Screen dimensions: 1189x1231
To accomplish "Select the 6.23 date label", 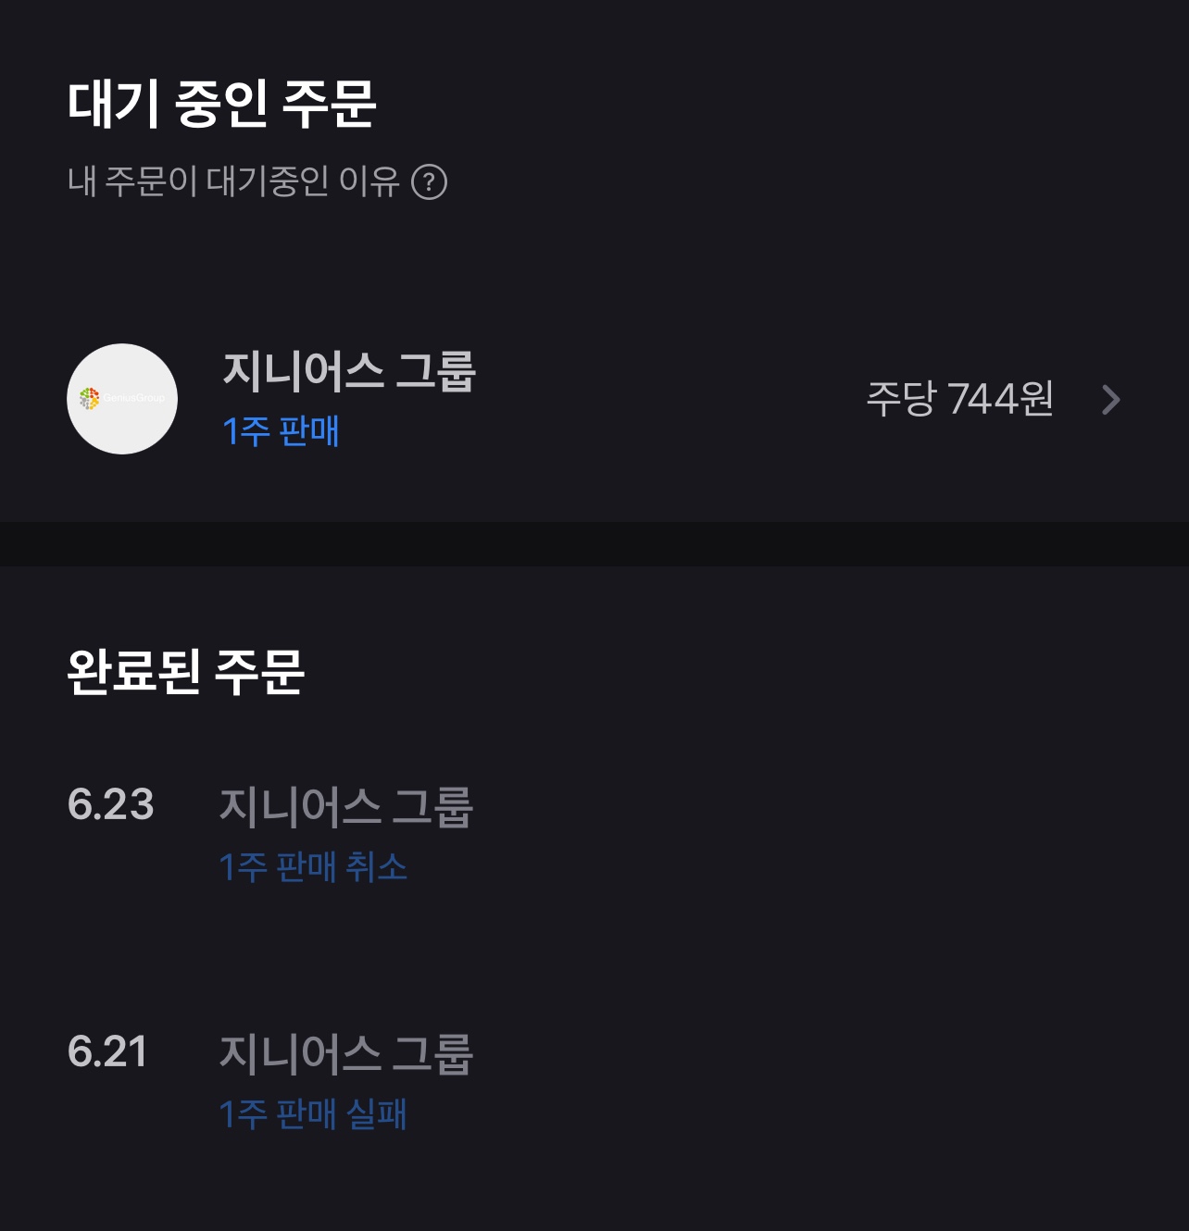I will (x=110, y=804).
